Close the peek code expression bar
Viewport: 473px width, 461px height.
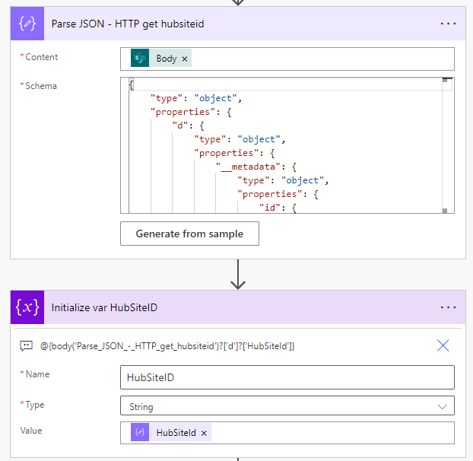(443, 345)
